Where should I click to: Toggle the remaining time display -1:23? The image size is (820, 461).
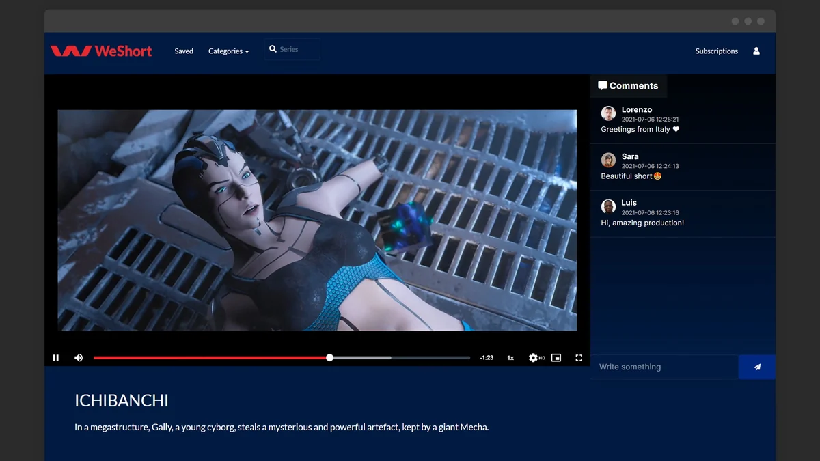coord(487,358)
